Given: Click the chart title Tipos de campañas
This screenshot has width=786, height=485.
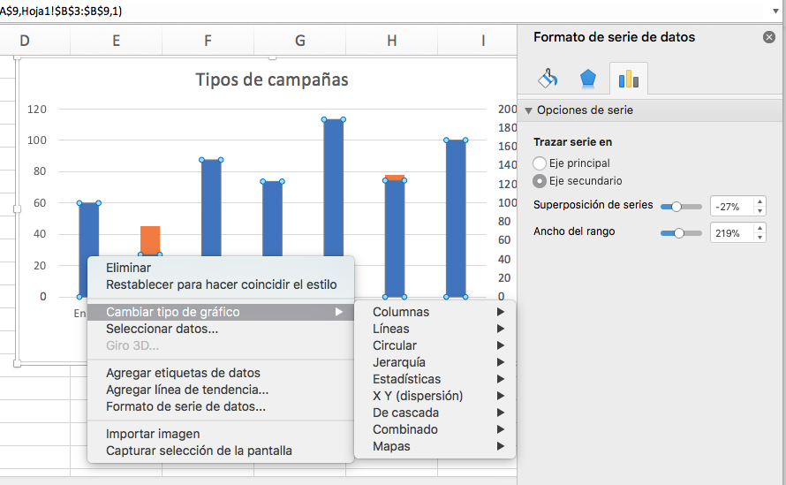Looking at the screenshot, I should click(272, 80).
